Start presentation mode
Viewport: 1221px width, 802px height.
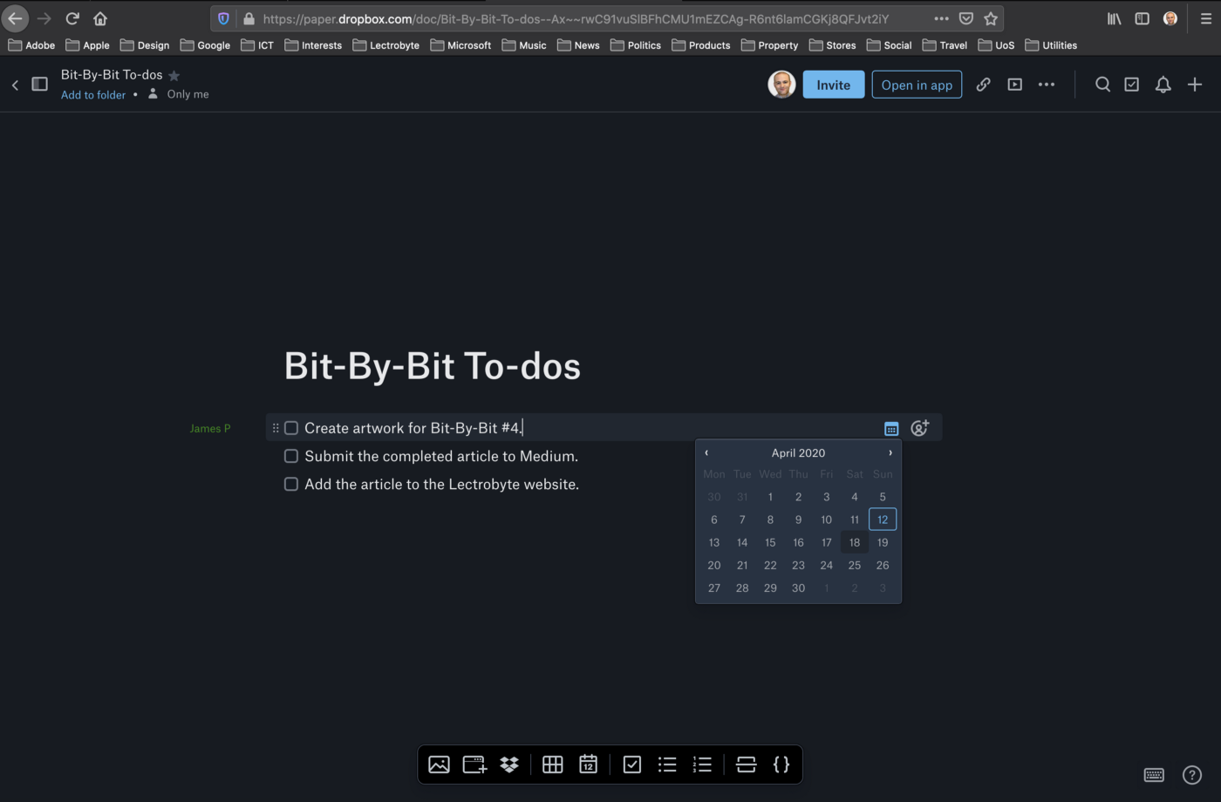(1014, 85)
